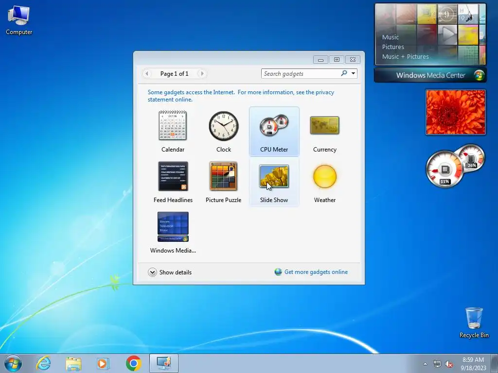
Task: Select the Currency gadget icon
Action: 324,125
